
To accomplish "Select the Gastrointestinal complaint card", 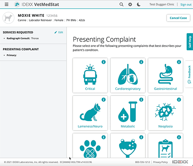I will pyautogui.click(x=165, y=75).
